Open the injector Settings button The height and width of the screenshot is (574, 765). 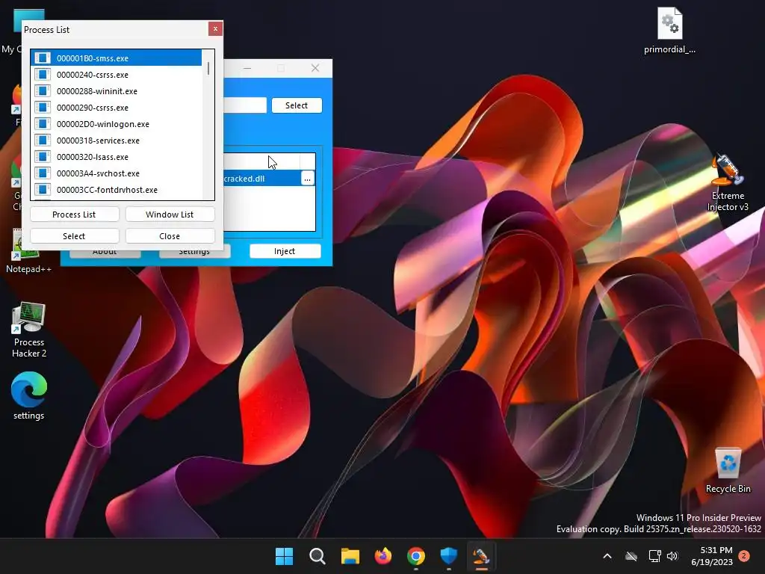[x=194, y=254]
